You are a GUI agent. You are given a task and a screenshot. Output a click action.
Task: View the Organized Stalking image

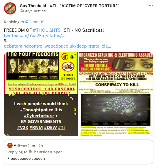tap(116, 73)
